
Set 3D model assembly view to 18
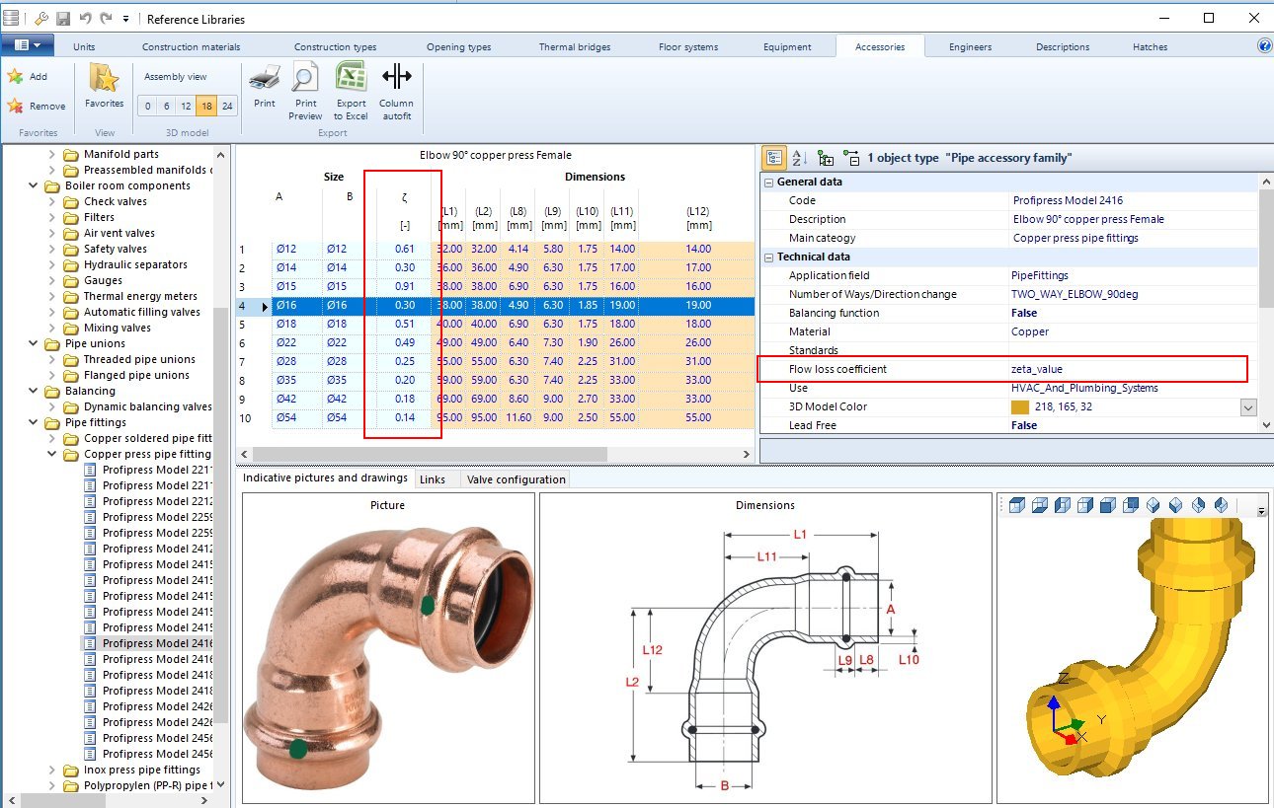coord(206,106)
